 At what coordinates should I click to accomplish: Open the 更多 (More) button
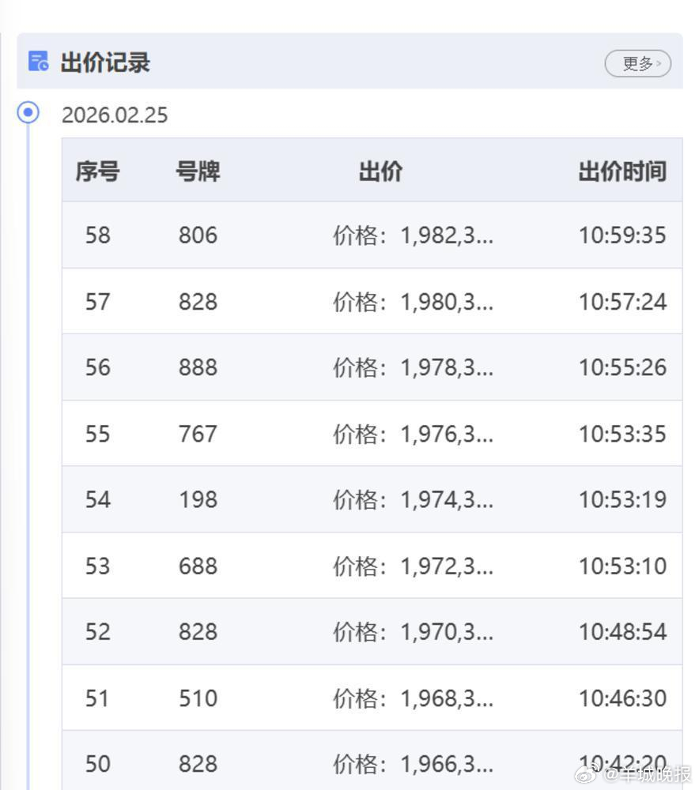coord(637,64)
